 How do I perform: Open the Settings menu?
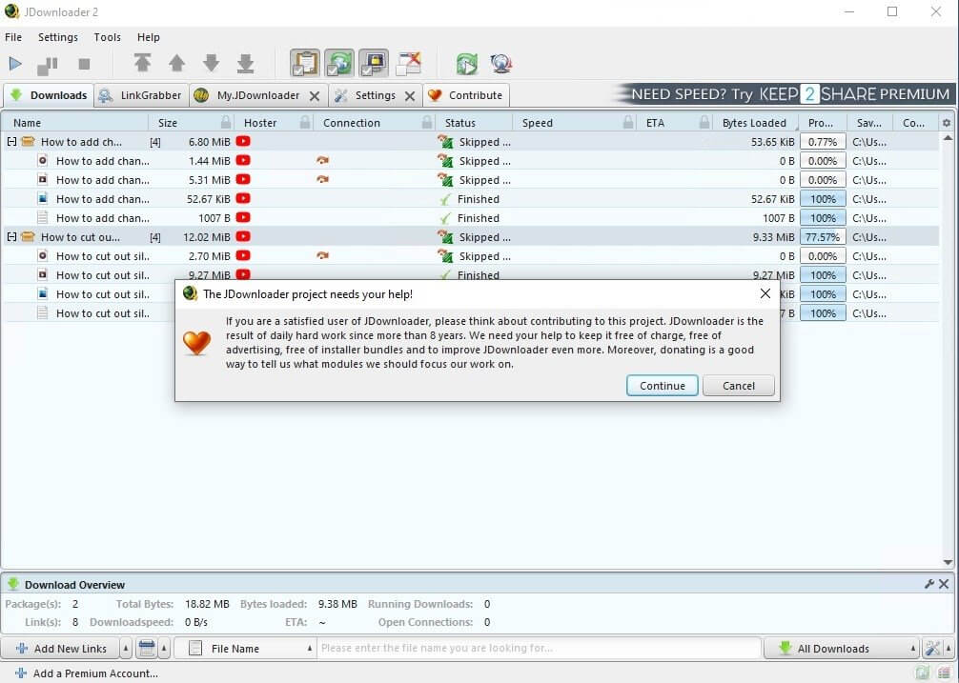58,37
